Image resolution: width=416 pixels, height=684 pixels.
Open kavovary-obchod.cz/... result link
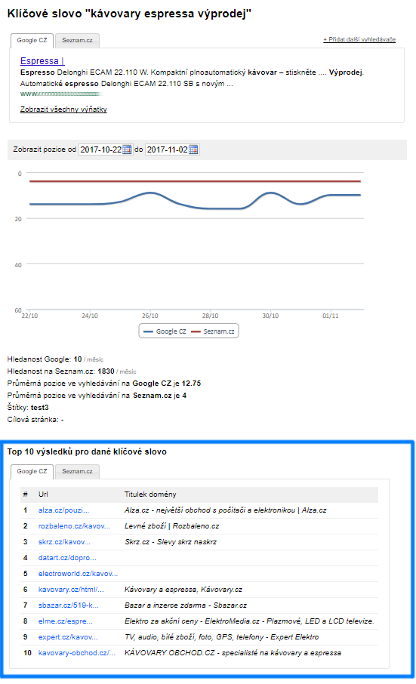[77, 652]
